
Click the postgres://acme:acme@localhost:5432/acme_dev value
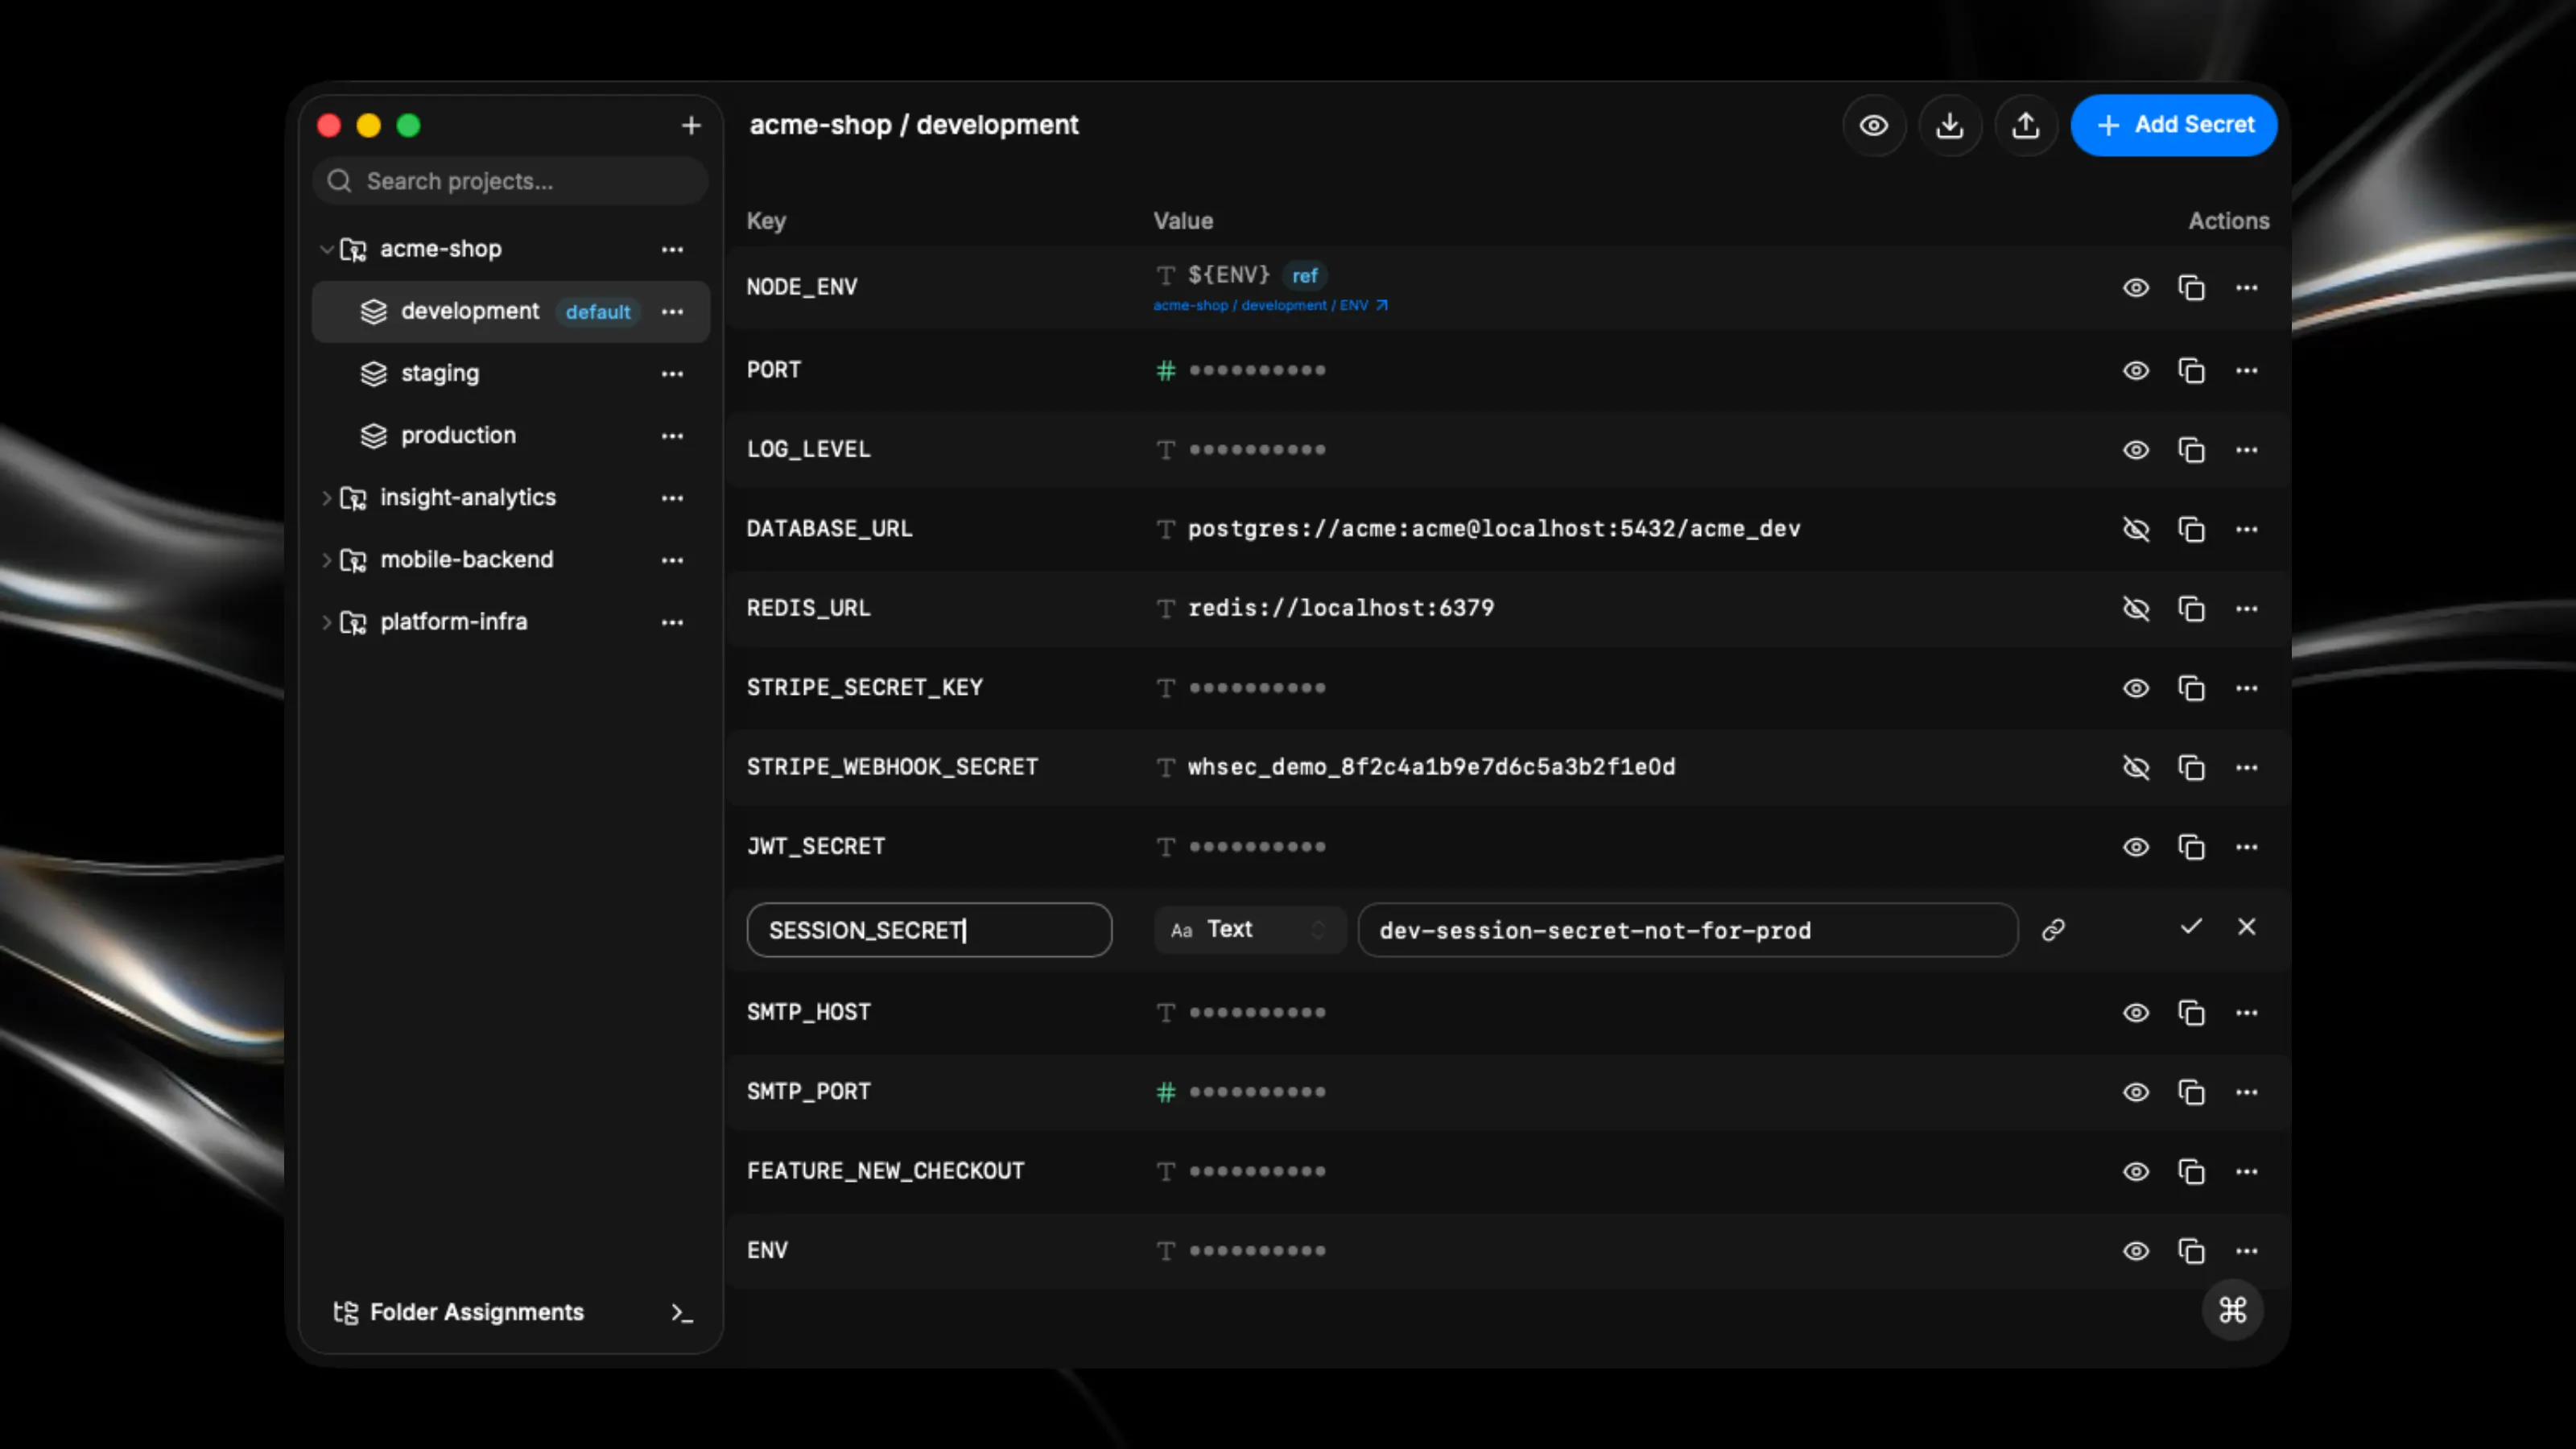coord(1494,529)
